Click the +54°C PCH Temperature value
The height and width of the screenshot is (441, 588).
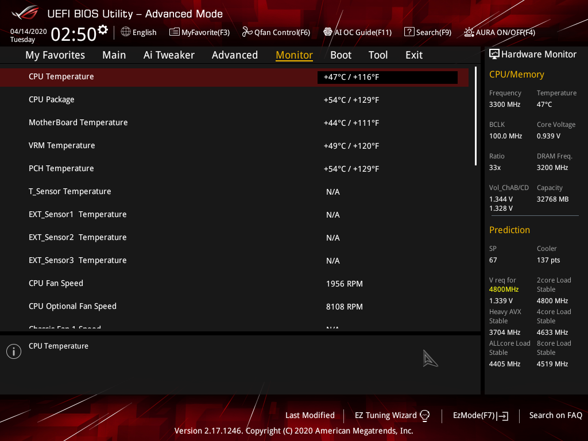(351, 169)
